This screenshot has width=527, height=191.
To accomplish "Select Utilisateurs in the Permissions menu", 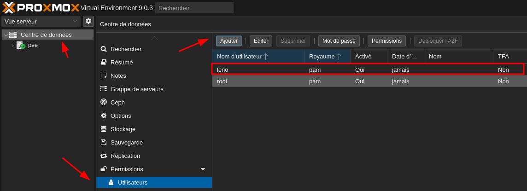I will pos(133,182).
